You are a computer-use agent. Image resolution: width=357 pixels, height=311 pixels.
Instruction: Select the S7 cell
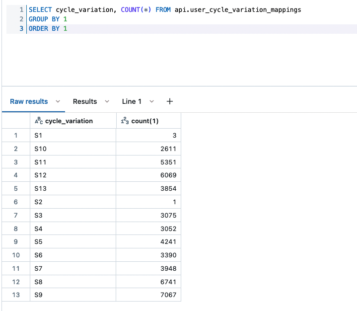(x=73, y=268)
